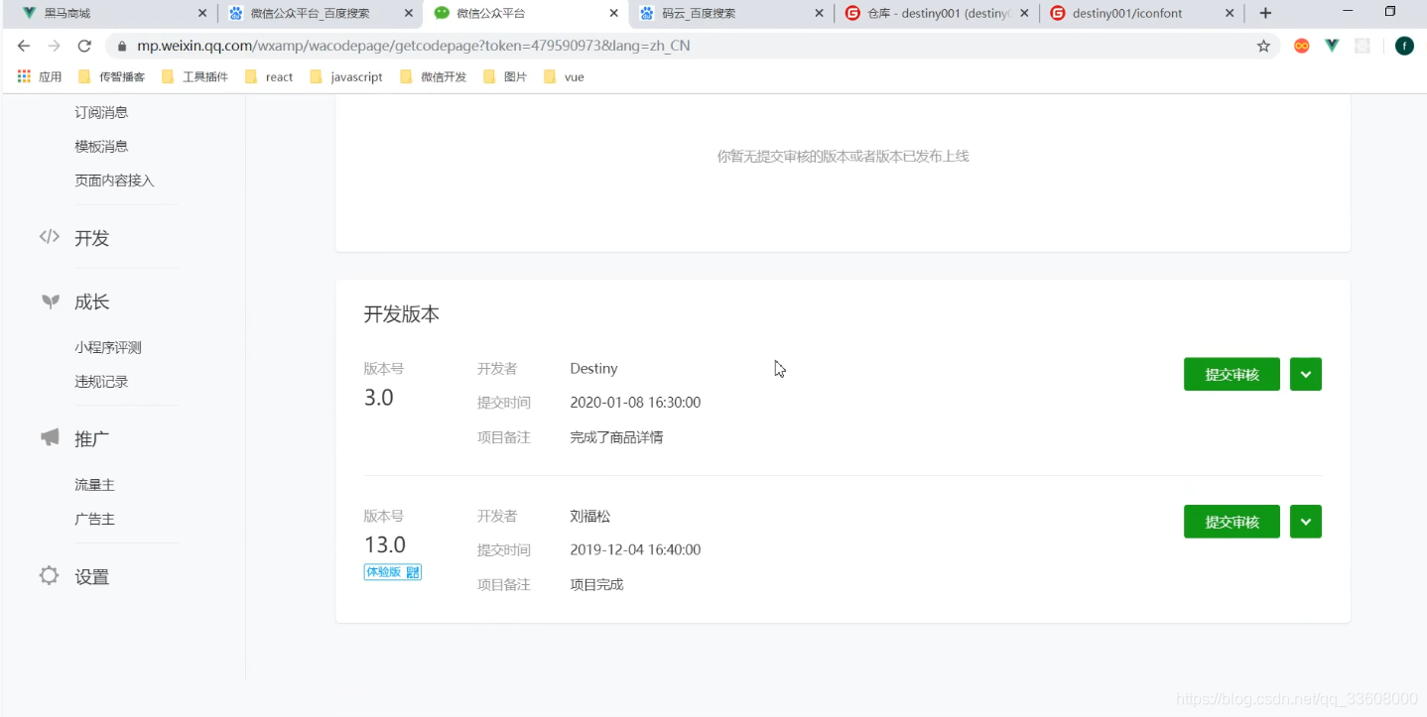This screenshot has width=1427, height=717.
Task: Open 订阅消息 in the sidebar
Action: (x=101, y=113)
